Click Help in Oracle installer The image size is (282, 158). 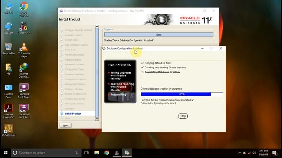pos(66,126)
